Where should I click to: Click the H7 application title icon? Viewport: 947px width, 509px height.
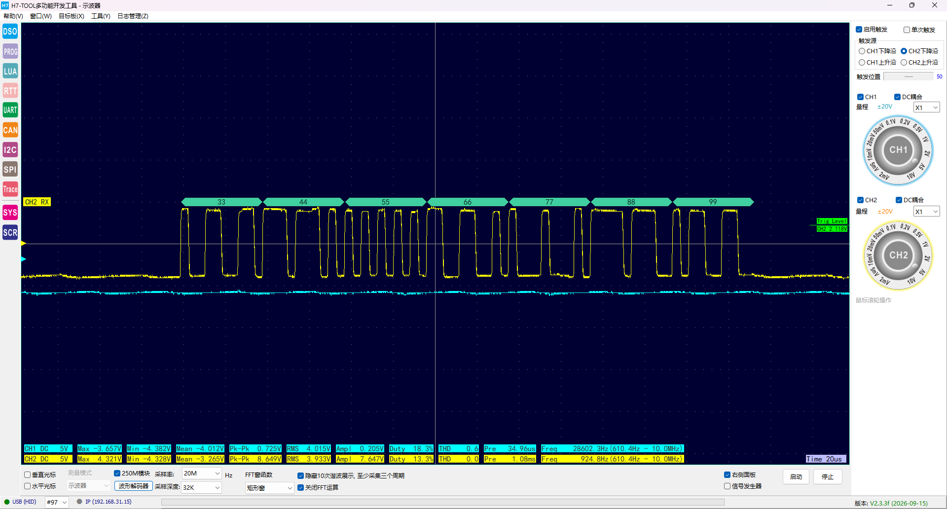tap(5, 5)
